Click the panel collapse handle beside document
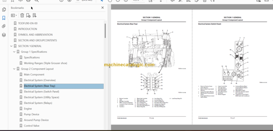The height and width of the screenshot is (131, 273). pos(109,67)
